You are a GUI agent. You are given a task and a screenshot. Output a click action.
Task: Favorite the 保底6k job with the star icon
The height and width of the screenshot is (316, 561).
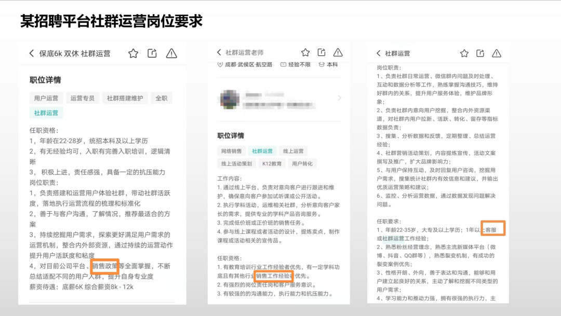133,53
